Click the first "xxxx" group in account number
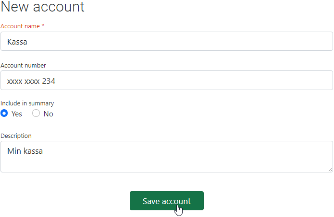Image resolution: width=334 pixels, height=217 pixels. pos(14,81)
